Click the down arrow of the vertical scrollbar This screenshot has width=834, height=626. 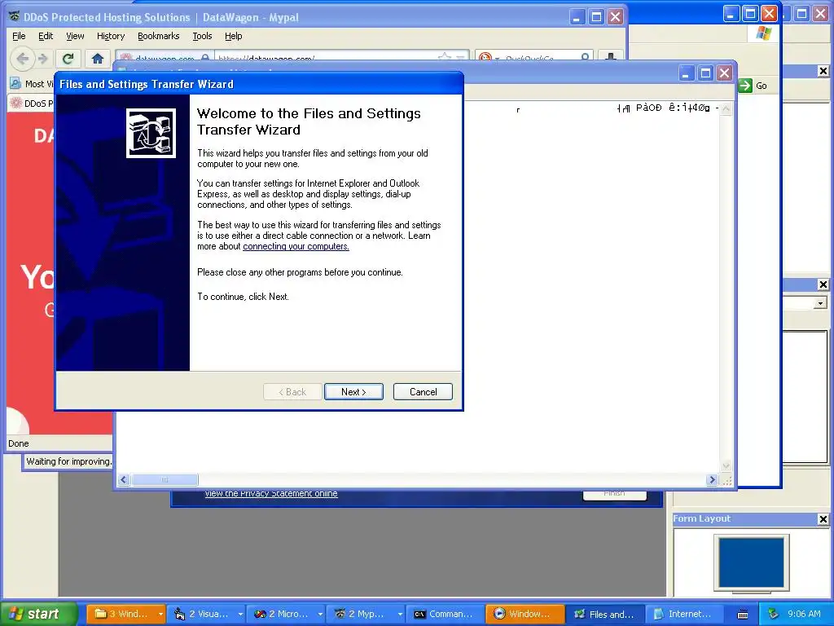[726, 465]
